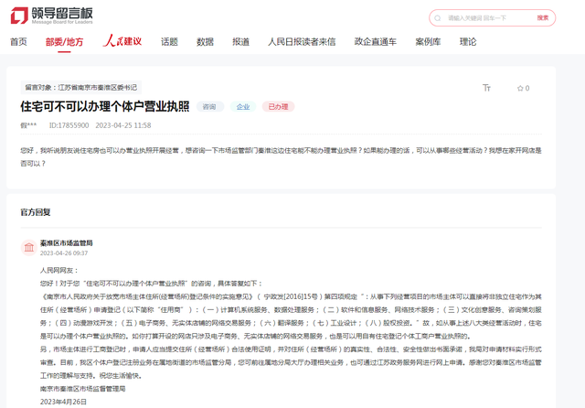Open the 报道 menu item
This screenshot has height=408, width=585.
coord(241,42)
